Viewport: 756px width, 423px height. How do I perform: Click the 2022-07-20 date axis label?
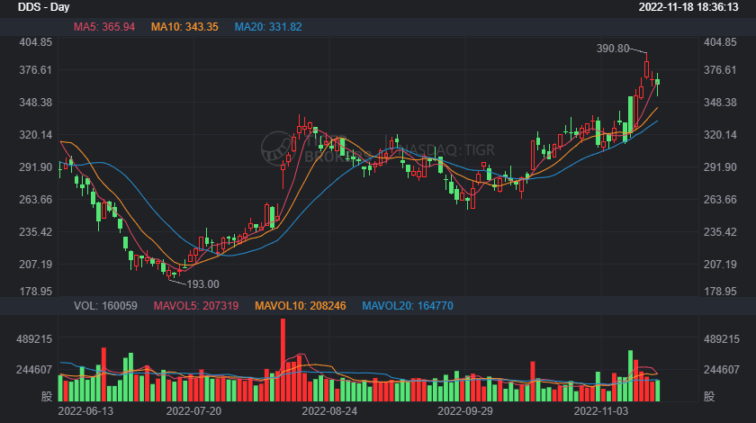(x=193, y=411)
